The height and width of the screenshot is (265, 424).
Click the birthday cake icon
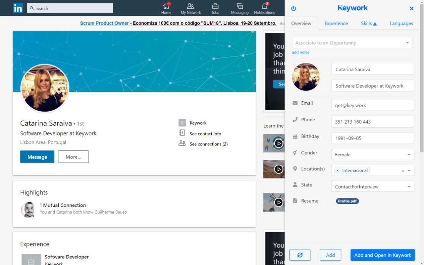[295, 136]
